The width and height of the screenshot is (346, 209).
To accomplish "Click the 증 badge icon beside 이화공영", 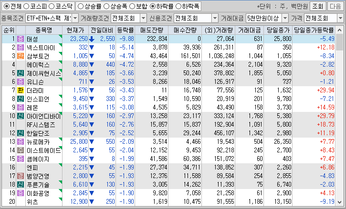I will pyautogui.click(x=21, y=193).
